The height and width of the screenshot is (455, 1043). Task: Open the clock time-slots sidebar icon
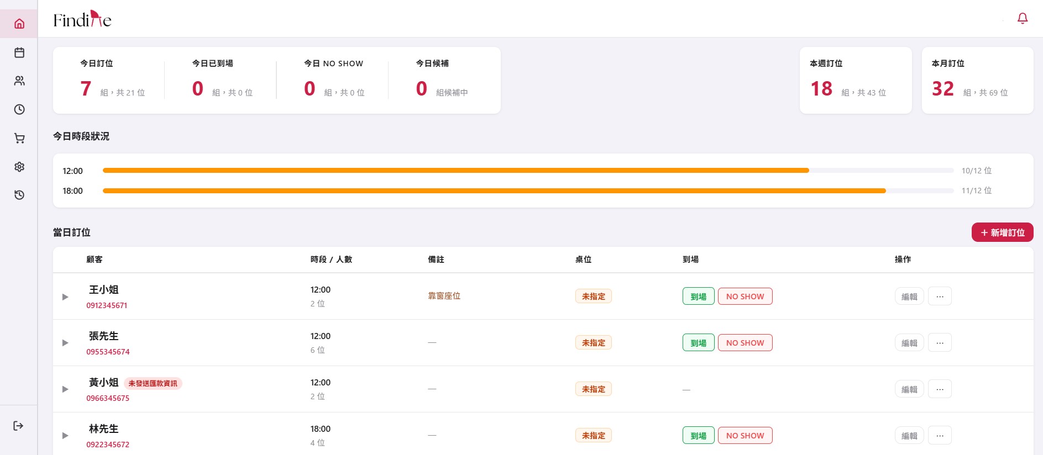click(x=19, y=109)
